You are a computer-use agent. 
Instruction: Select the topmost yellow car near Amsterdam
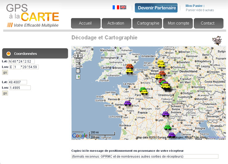tap(161, 62)
